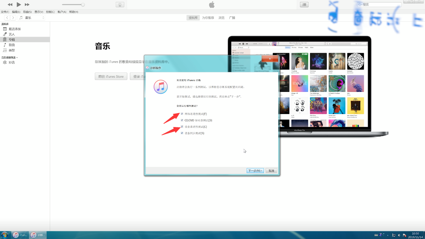The image size is (425, 239).
Task: Skip forward with the fast-forward button
Action: 27,5
